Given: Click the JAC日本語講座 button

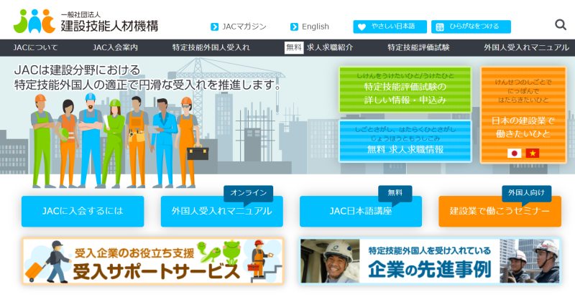Looking at the screenshot, I should tap(360, 212).
